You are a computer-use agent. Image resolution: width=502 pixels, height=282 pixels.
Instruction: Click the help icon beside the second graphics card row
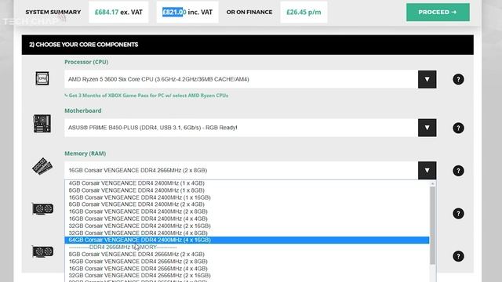click(458, 256)
